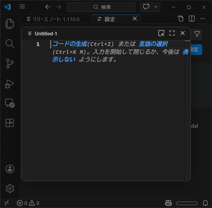Toggle maximize on the Untitled-1 floating editor
212x208 pixels.
172,33
